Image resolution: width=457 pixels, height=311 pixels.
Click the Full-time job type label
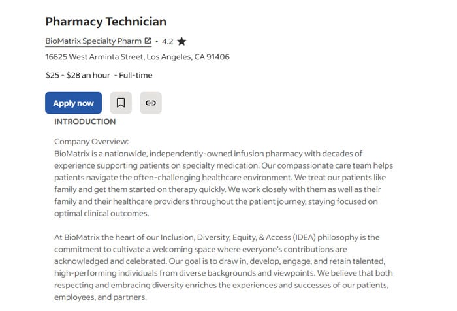tap(136, 76)
